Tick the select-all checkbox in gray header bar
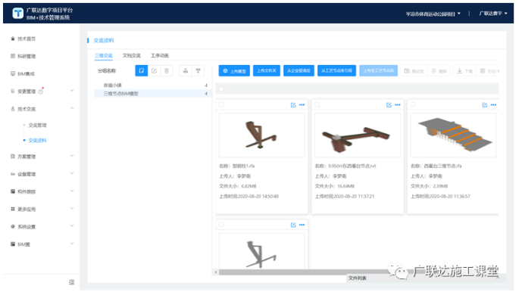This screenshot has height=295, width=519. (221, 88)
